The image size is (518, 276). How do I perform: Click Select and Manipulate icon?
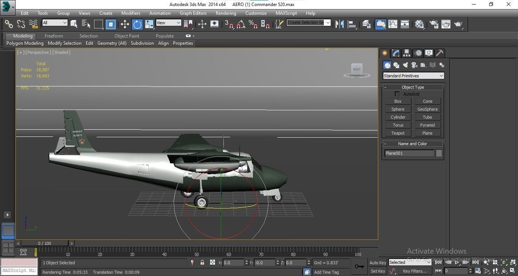coord(202,24)
